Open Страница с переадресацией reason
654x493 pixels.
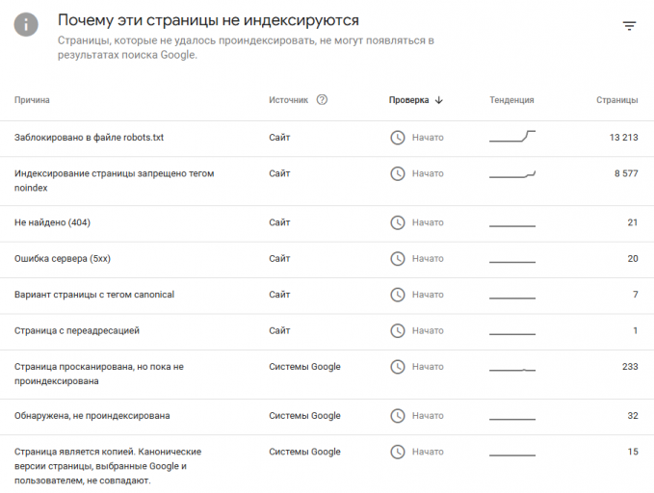(77, 330)
